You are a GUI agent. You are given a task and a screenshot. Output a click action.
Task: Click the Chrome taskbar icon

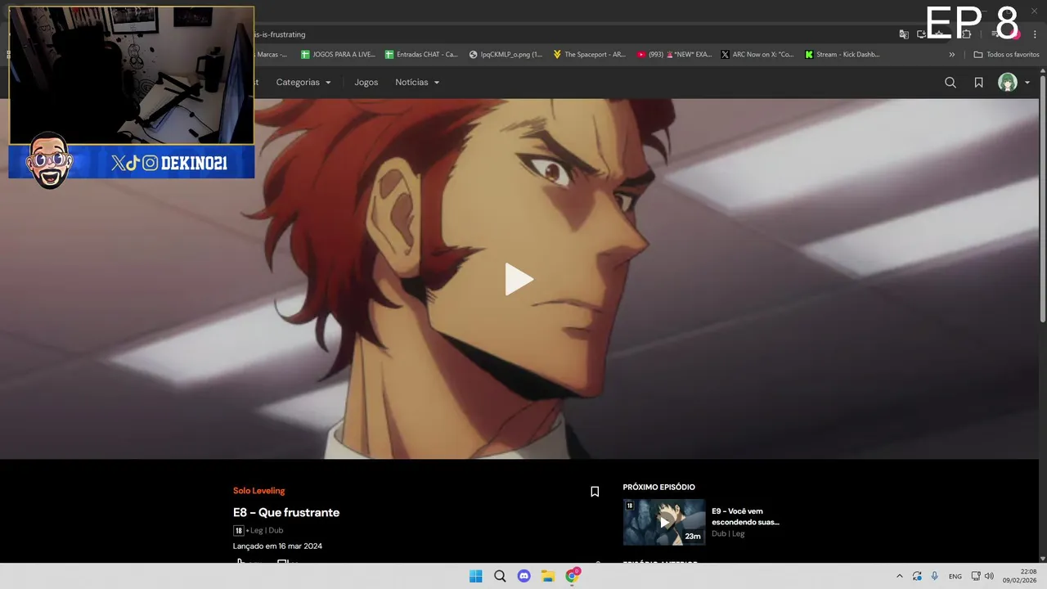(x=573, y=576)
